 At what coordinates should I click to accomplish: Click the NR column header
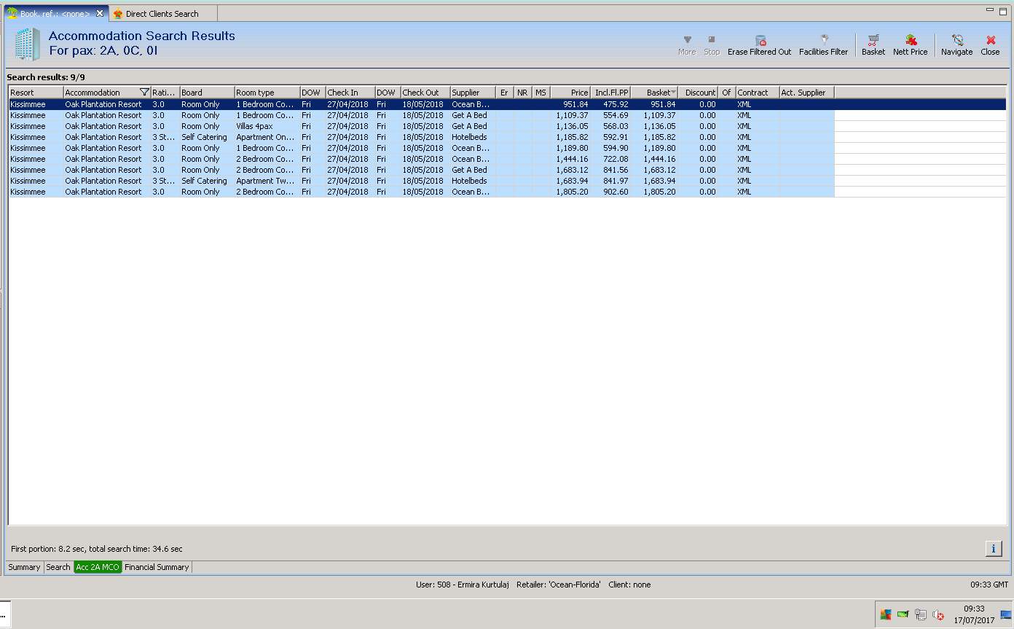[x=523, y=93]
